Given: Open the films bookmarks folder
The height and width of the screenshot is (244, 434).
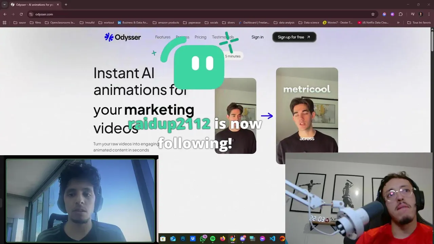Looking at the screenshot, I should pos(35,23).
